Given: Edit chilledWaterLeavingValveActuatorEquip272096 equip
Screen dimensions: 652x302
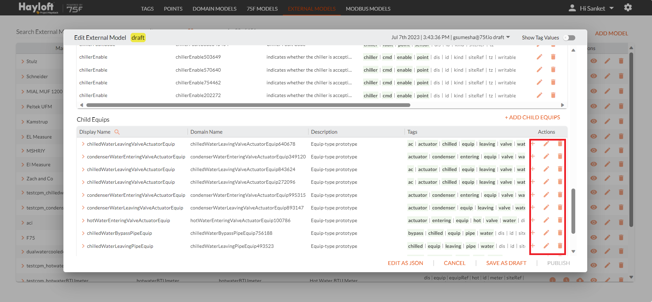Looking at the screenshot, I should [x=546, y=182].
